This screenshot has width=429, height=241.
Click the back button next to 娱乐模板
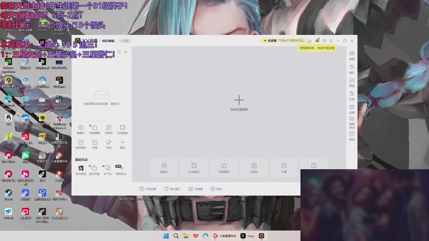coord(124,41)
